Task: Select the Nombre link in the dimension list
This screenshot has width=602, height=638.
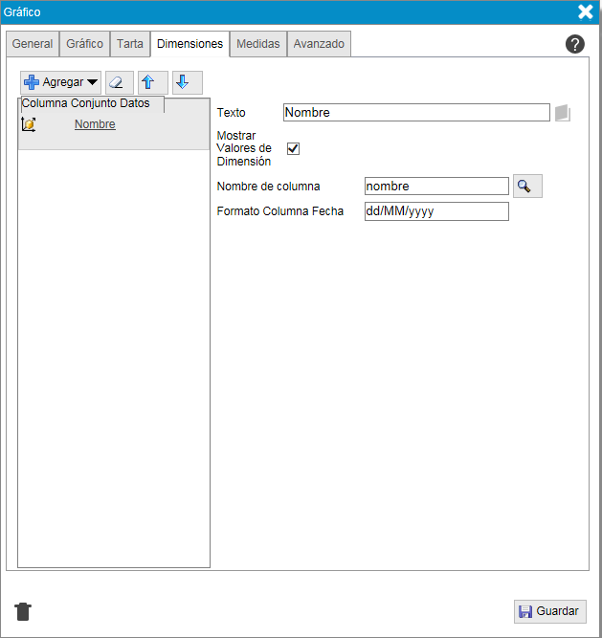Action: coord(95,124)
